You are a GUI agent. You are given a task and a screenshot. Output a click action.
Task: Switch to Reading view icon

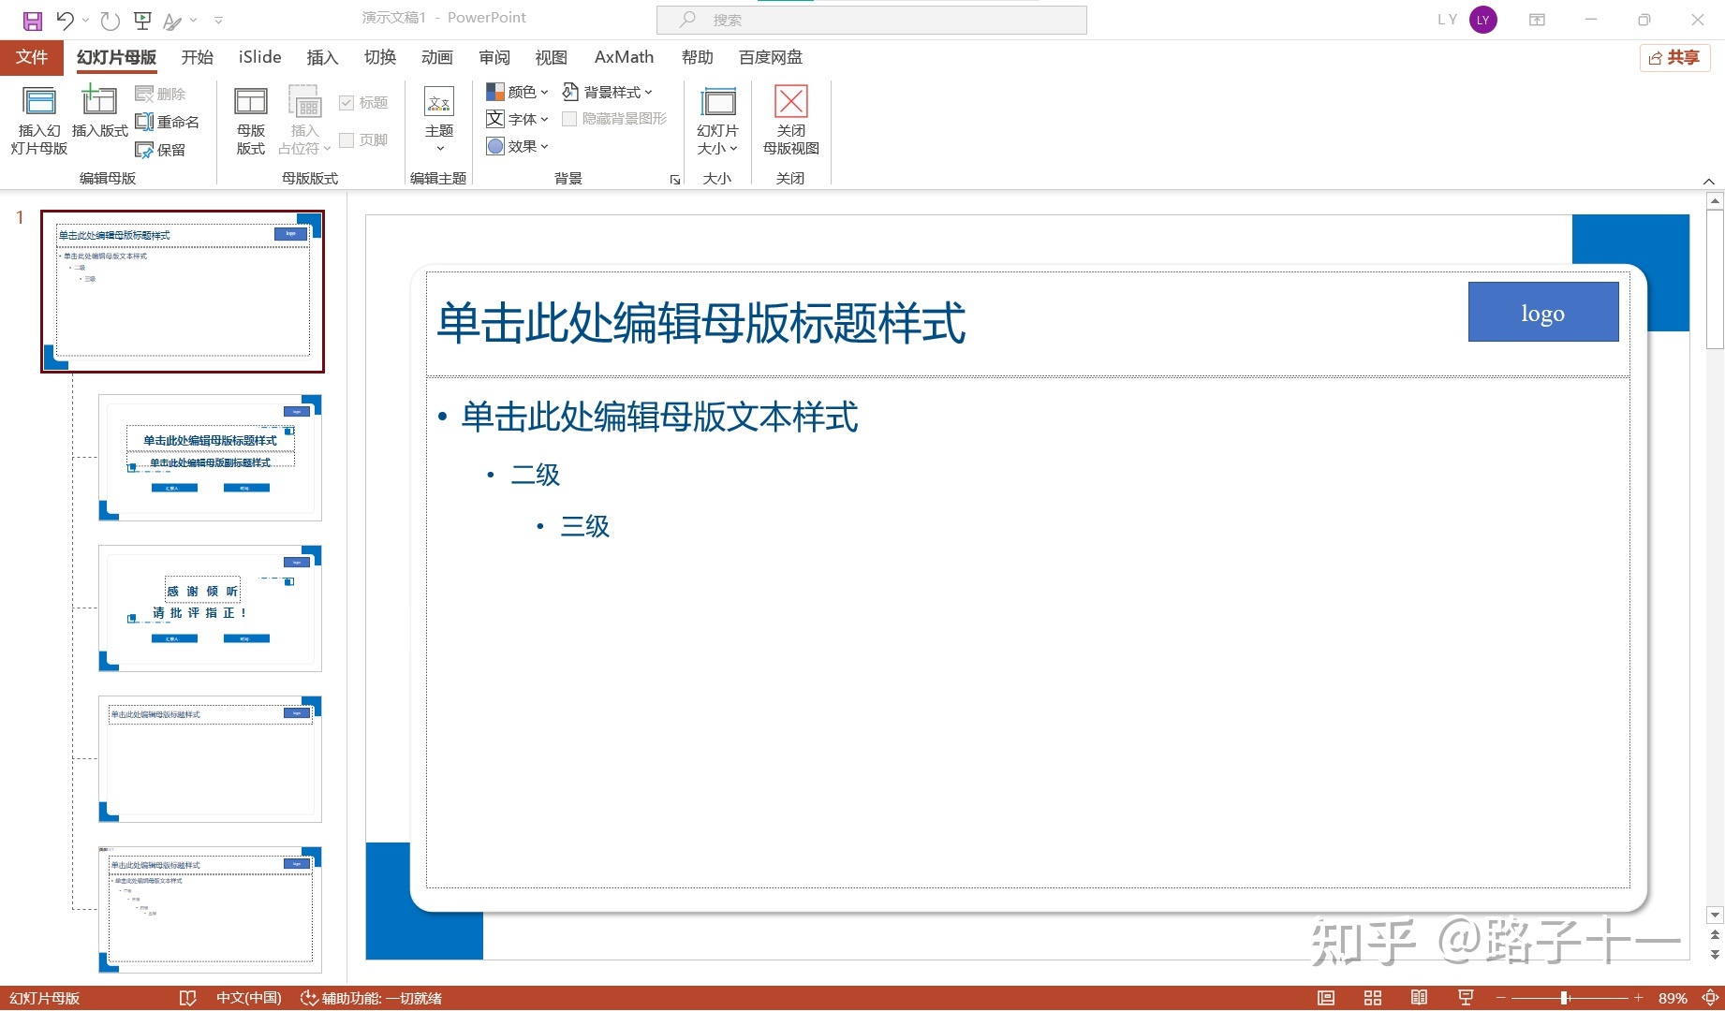pyautogui.click(x=1420, y=998)
